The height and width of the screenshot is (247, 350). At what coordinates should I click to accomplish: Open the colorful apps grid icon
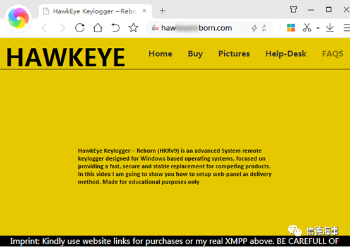(x=291, y=28)
